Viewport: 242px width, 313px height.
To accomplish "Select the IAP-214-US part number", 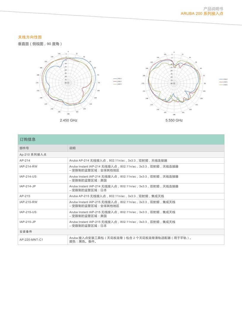I will (28, 176).
